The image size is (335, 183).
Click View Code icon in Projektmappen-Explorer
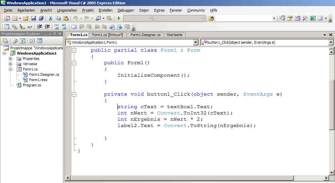pos(32,41)
